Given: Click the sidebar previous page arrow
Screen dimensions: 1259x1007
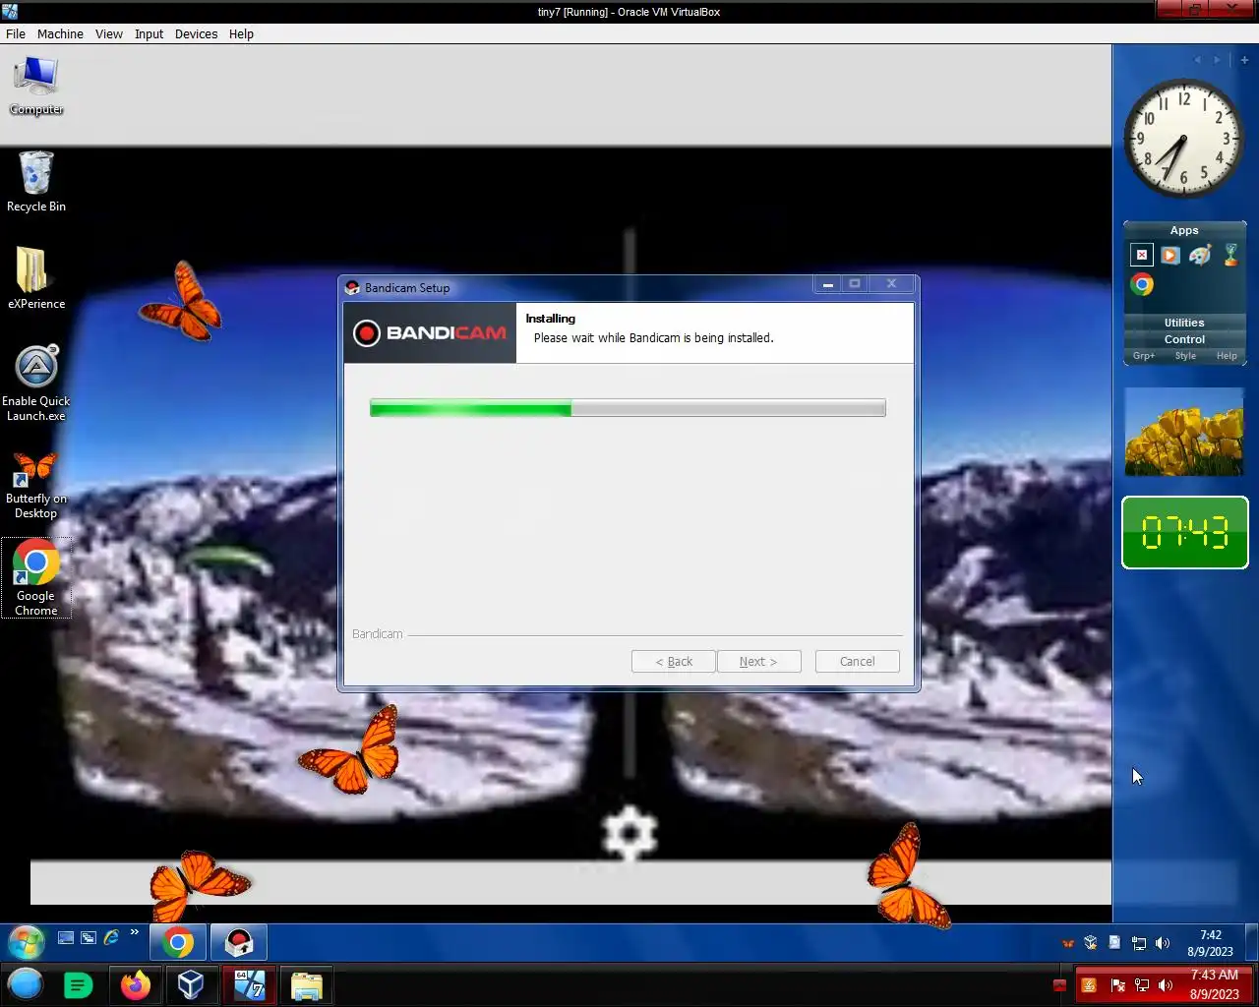Looking at the screenshot, I should (x=1197, y=60).
